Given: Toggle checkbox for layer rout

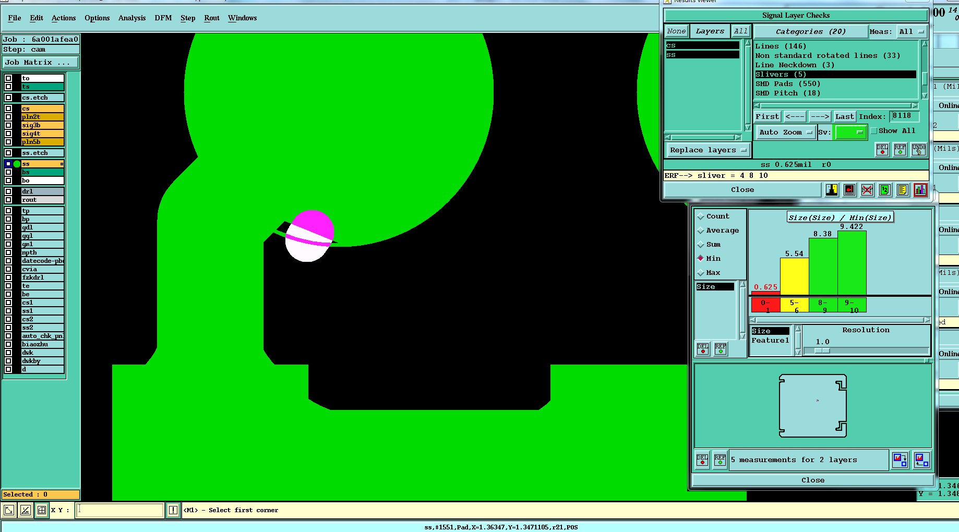Looking at the screenshot, I should point(8,200).
